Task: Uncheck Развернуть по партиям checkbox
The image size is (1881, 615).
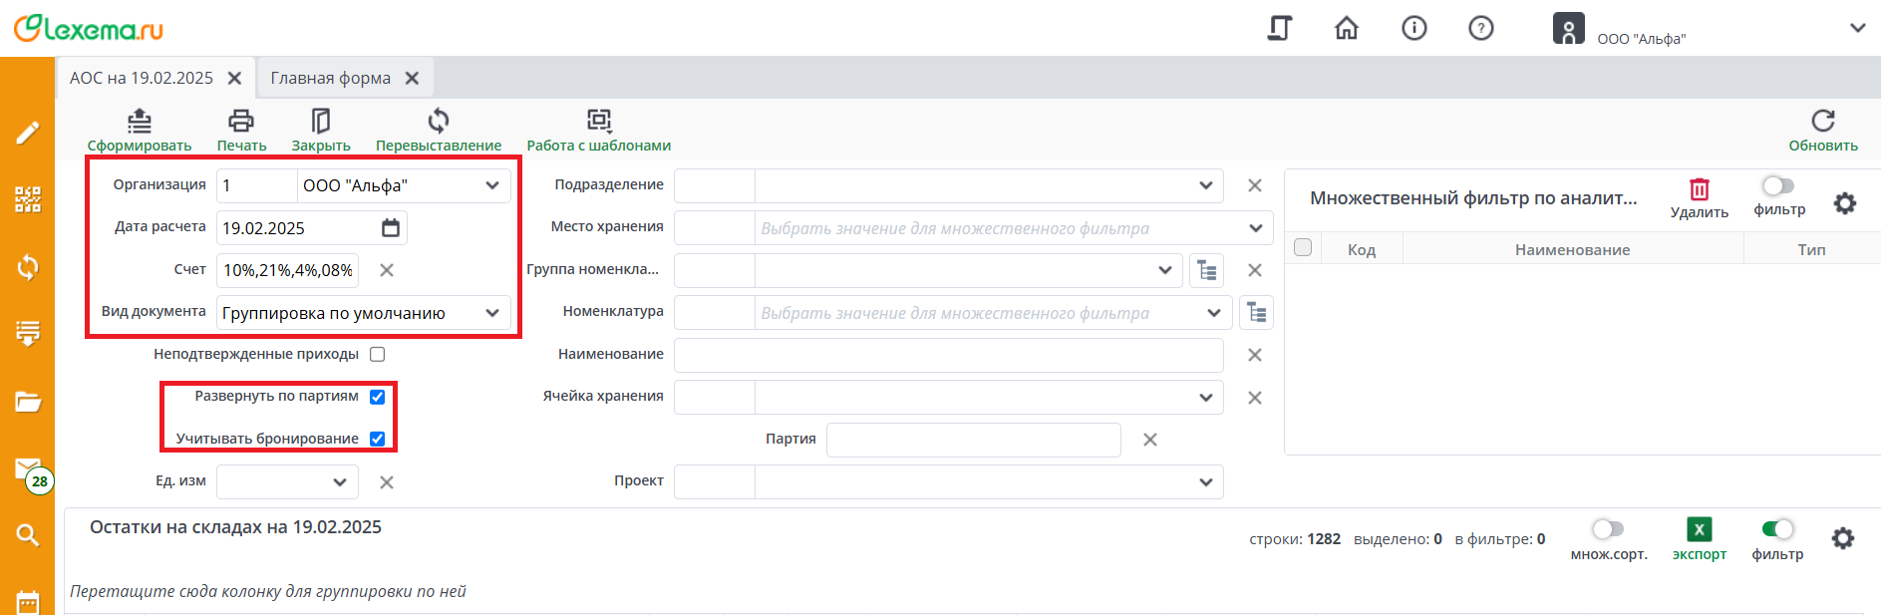Action: pos(378,397)
